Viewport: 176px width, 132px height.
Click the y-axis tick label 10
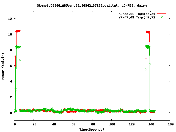[x=10, y=34]
